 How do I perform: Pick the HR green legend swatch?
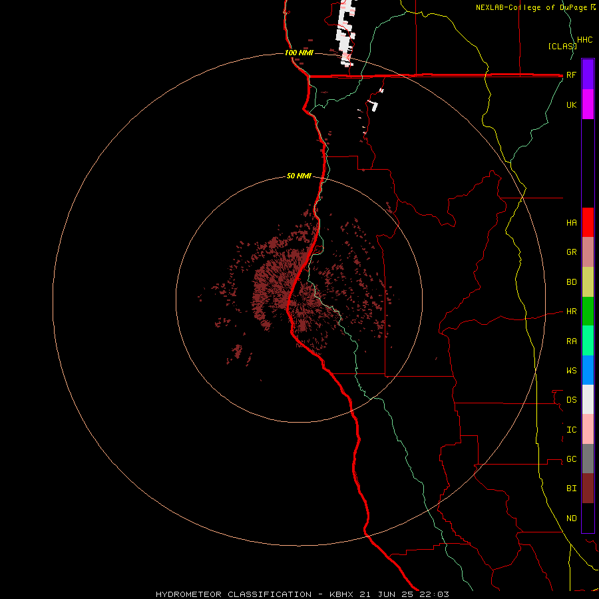coord(588,311)
